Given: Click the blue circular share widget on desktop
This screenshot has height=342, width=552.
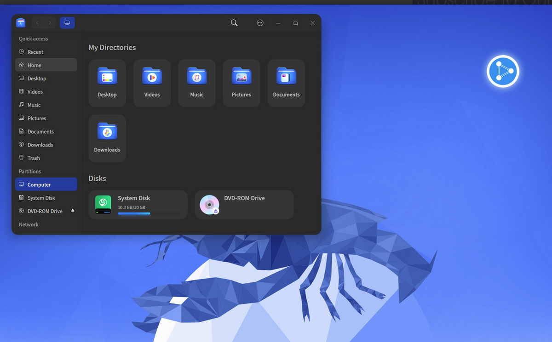Looking at the screenshot, I should tap(503, 71).
